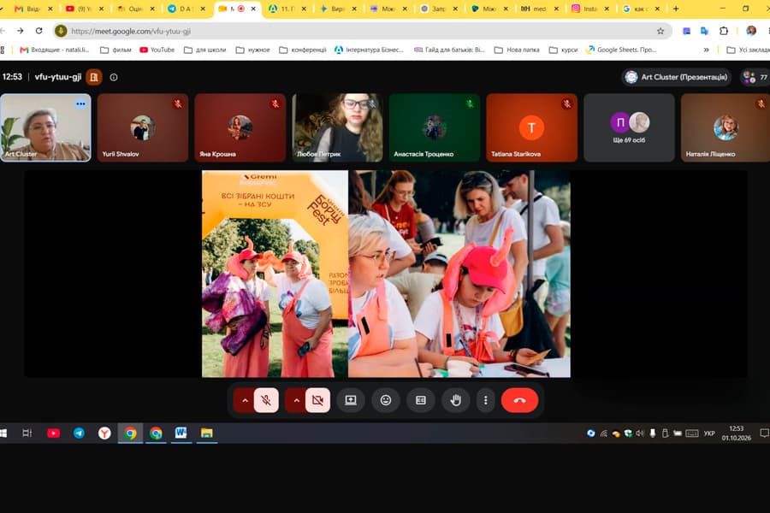
Task: Open the 'для школи' bookmarks folder
Action: [x=205, y=50]
